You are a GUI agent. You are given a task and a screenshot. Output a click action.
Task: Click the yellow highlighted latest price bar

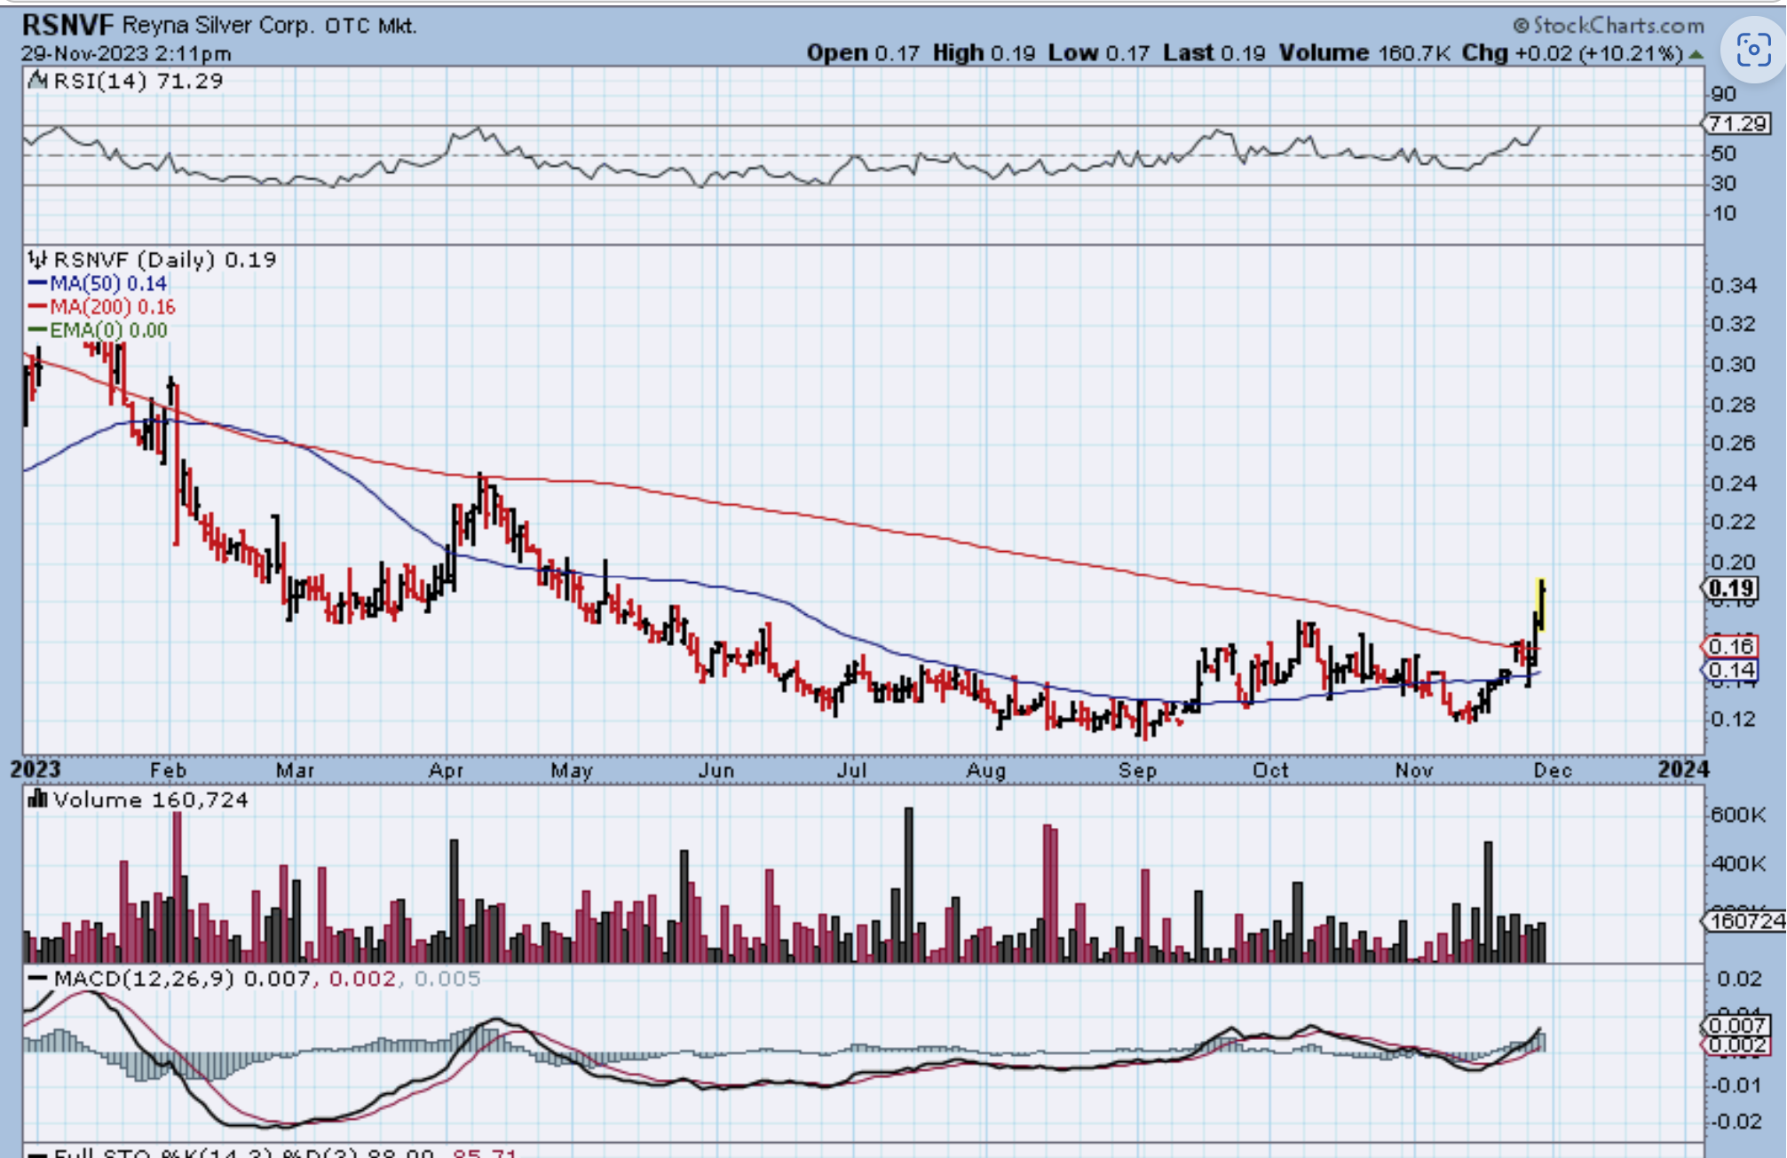coord(1541,604)
